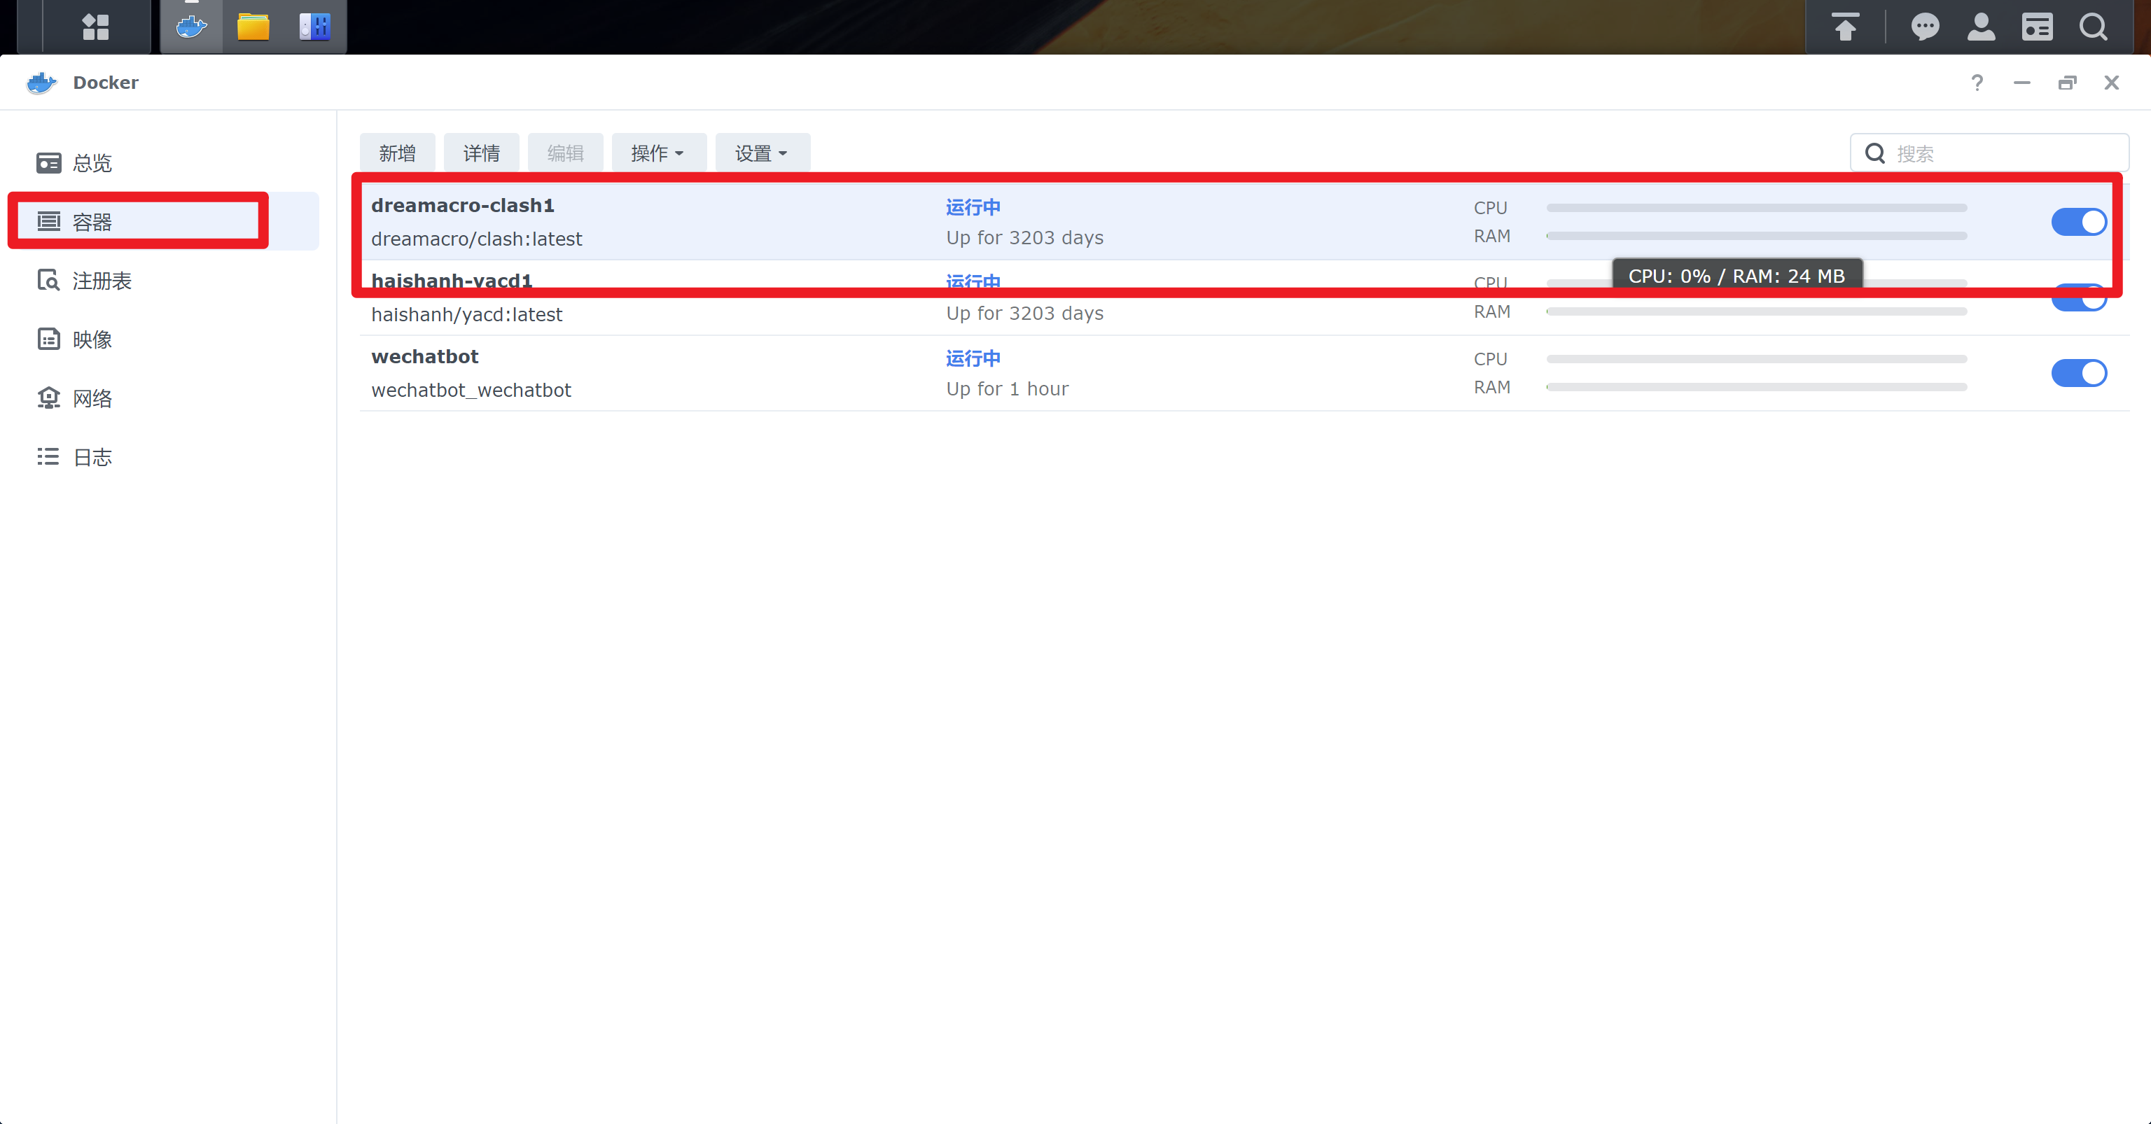
Task: Click the Docker help question mark
Action: point(1977,82)
